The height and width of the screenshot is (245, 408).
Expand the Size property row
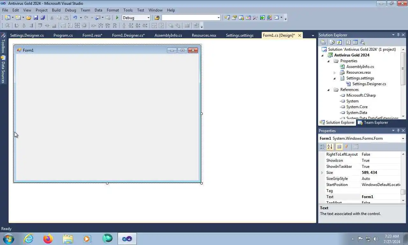(322, 173)
